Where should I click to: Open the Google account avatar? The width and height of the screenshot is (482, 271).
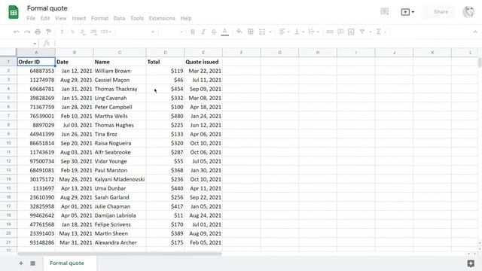click(x=468, y=12)
